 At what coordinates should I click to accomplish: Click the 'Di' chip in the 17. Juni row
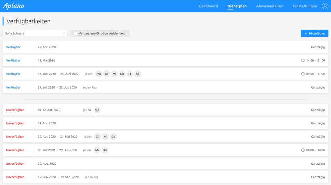107,74
